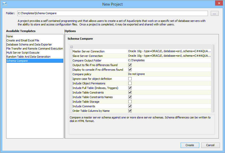Check Include Object Permissions box

point(130,83)
